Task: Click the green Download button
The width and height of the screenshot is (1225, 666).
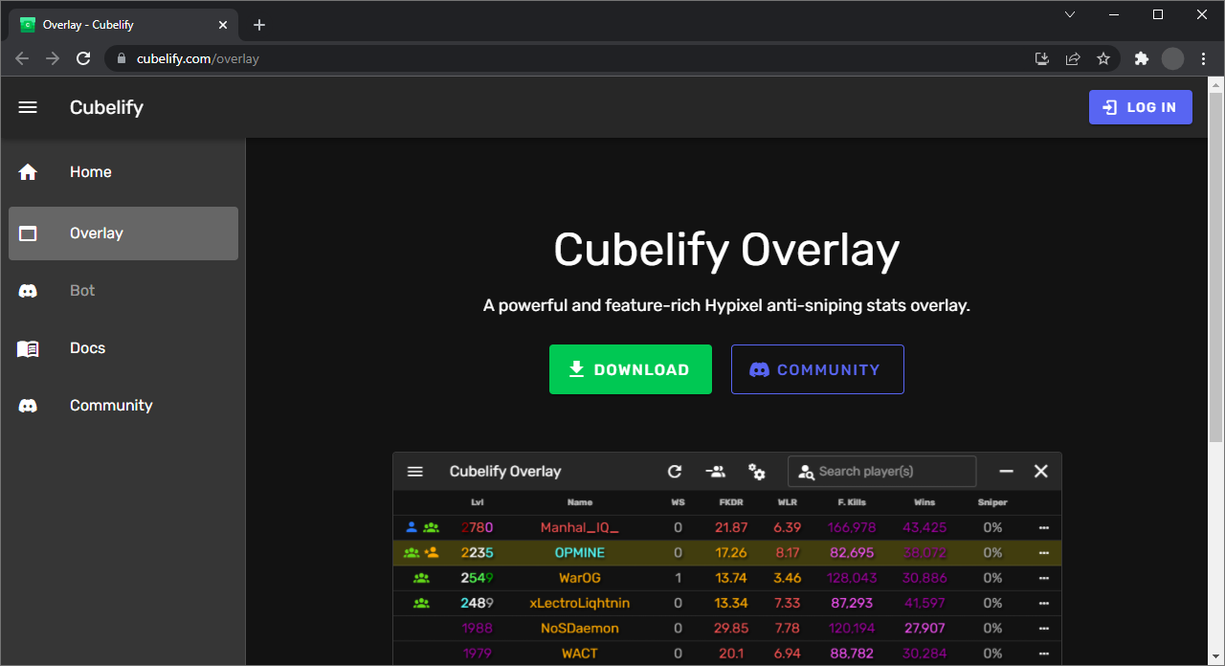Action: pyautogui.click(x=630, y=369)
